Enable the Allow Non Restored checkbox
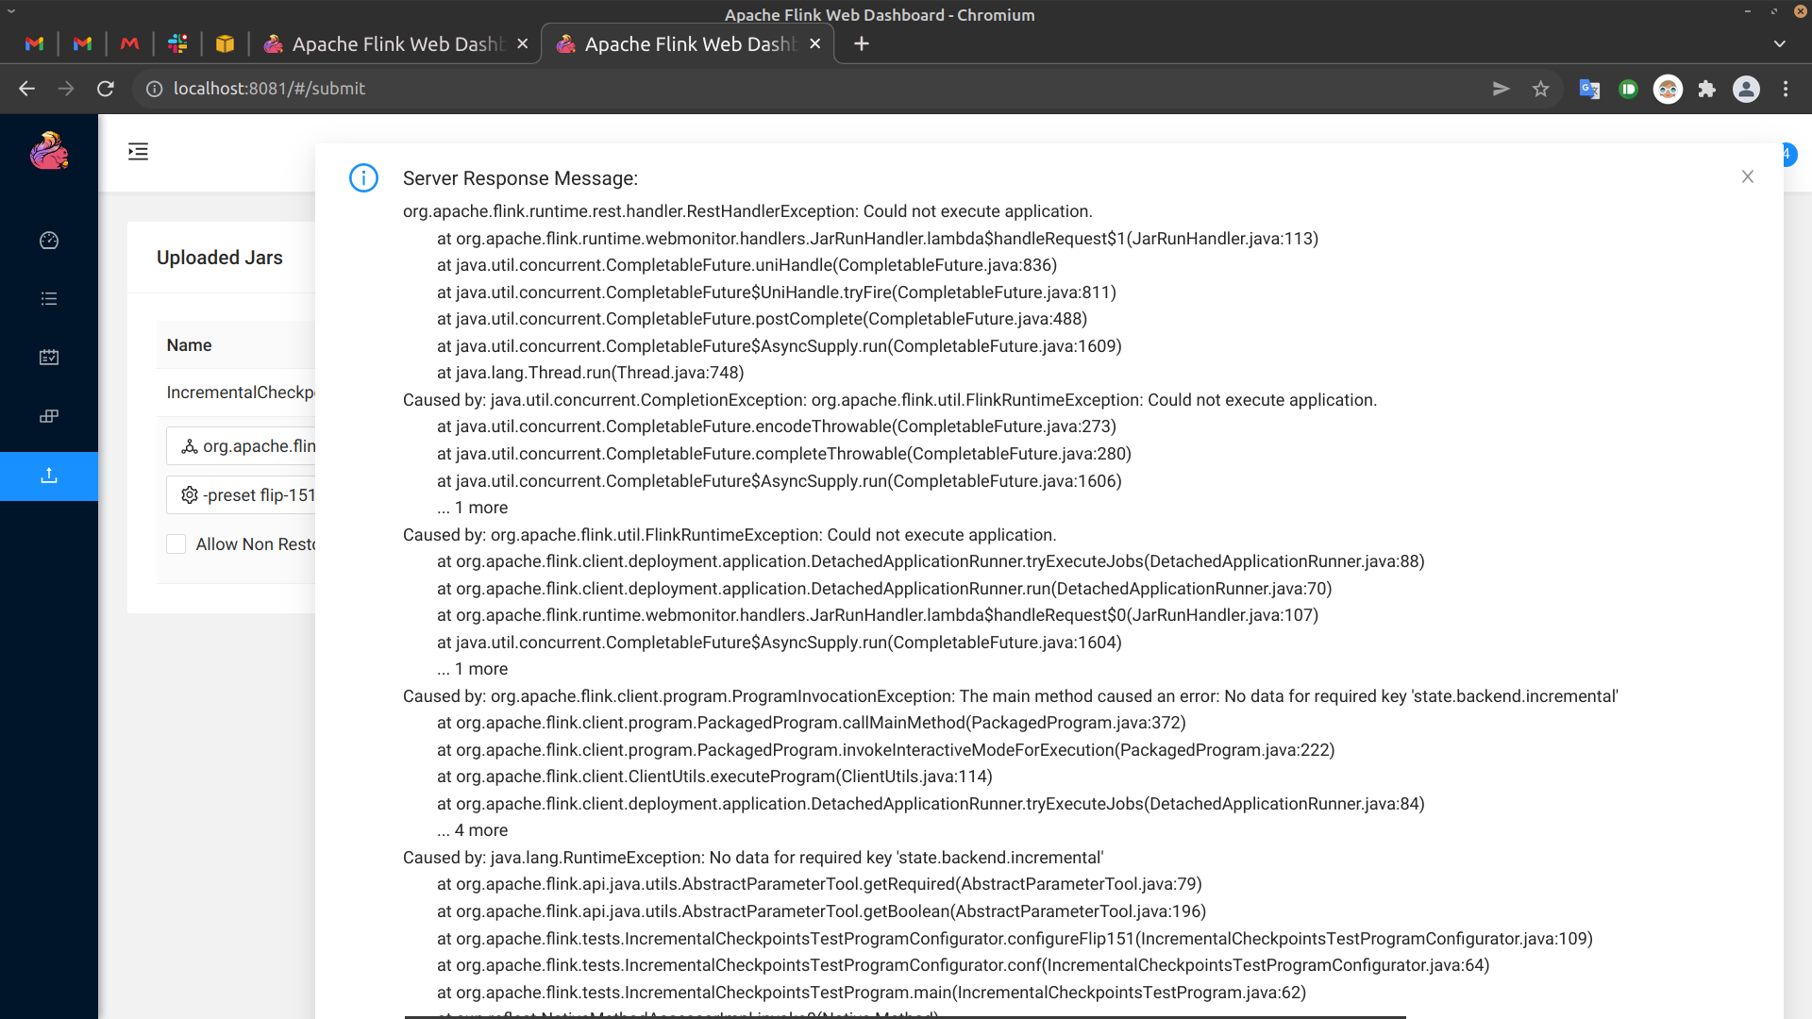This screenshot has width=1812, height=1019. coord(176,543)
